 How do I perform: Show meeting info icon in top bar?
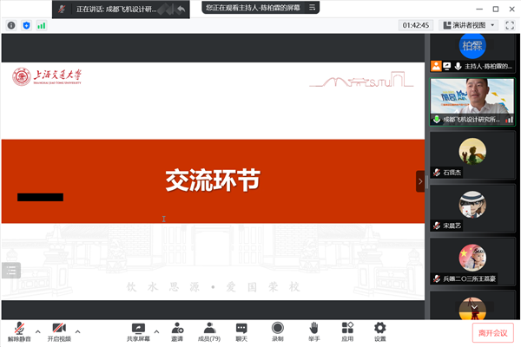[x=11, y=25]
